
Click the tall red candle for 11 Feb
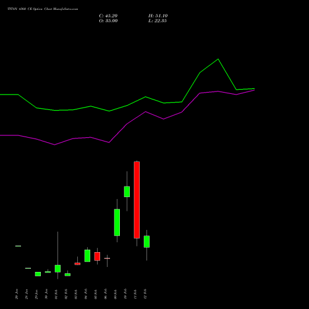(137, 200)
